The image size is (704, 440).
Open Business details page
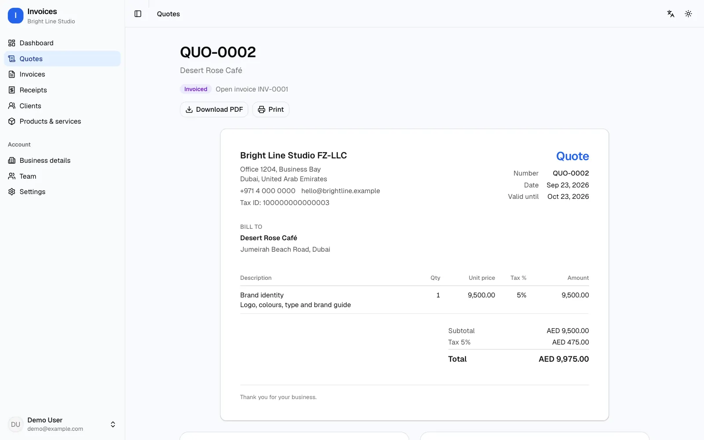pyautogui.click(x=62, y=161)
